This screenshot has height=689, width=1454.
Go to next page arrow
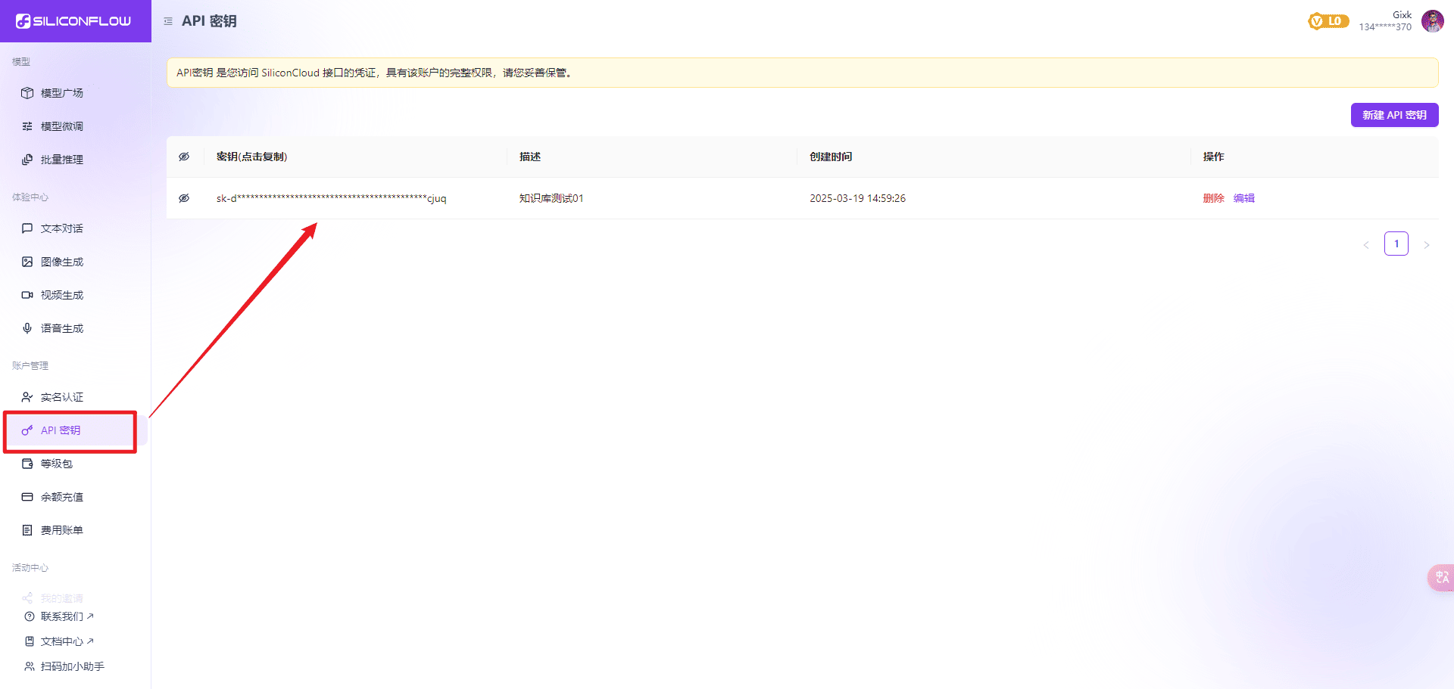click(1427, 244)
